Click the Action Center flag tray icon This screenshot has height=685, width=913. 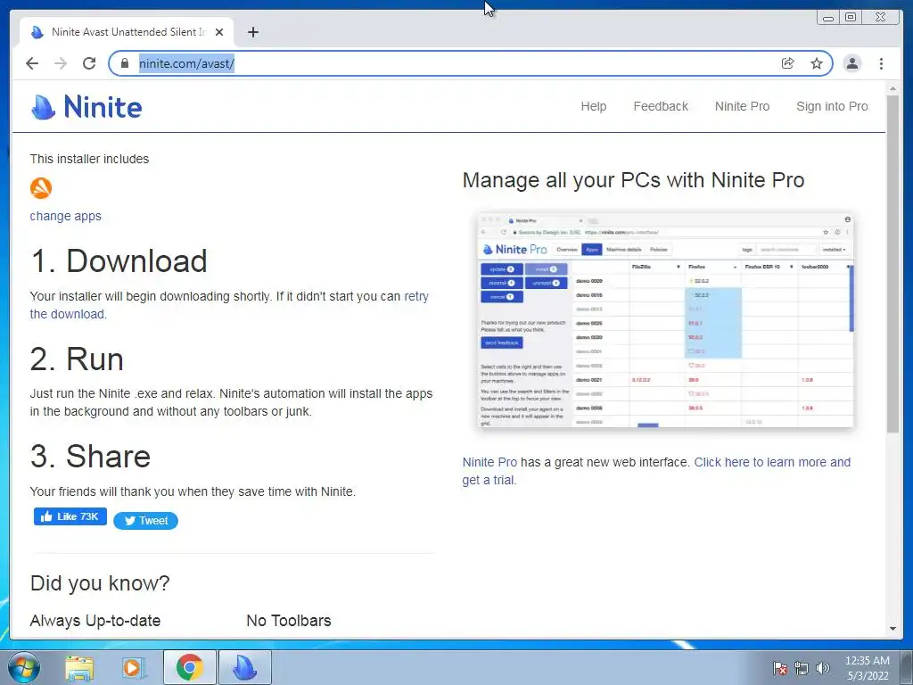[x=779, y=669]
